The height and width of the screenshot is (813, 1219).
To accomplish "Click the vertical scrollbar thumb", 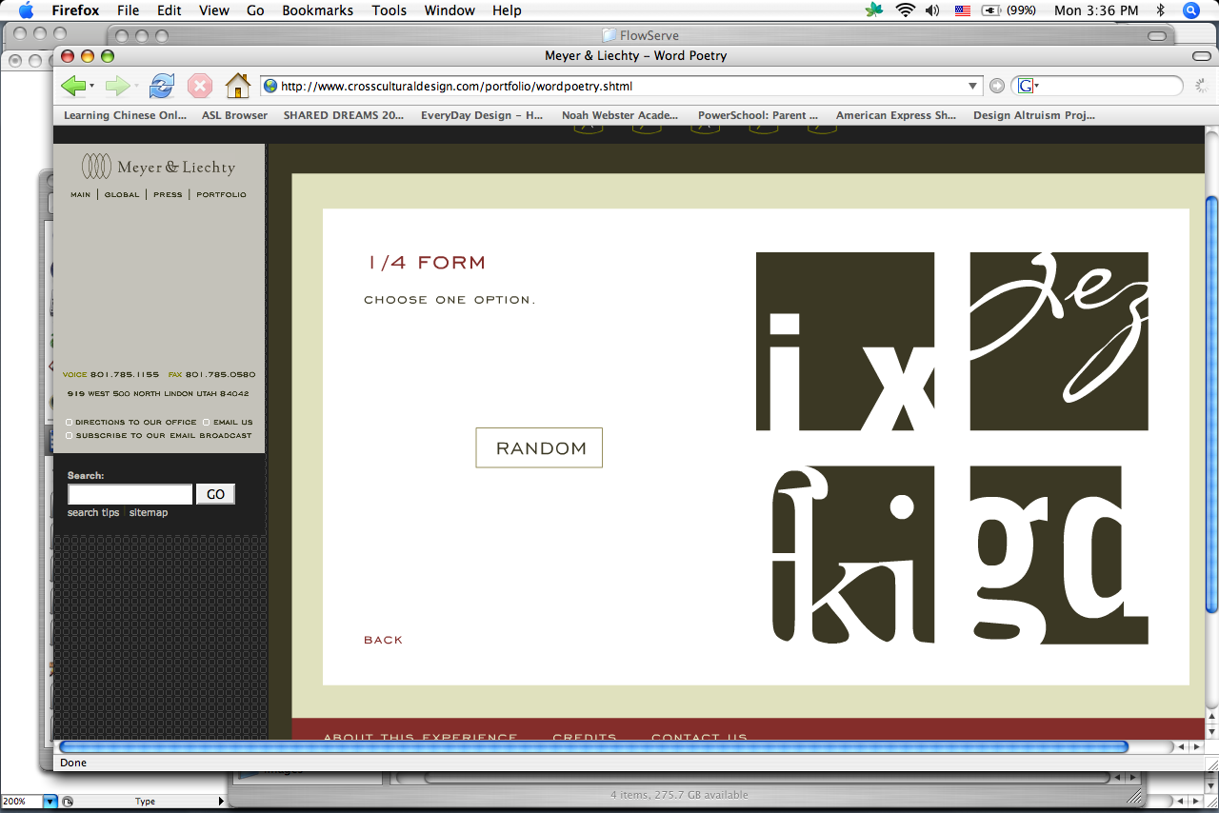I will click(1211, 405).
